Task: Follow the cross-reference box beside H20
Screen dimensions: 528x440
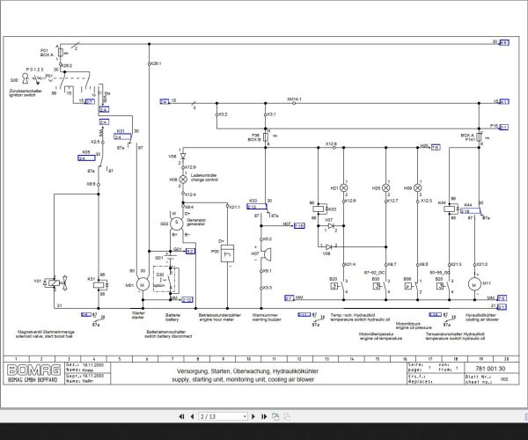Action: pos(436,148)
